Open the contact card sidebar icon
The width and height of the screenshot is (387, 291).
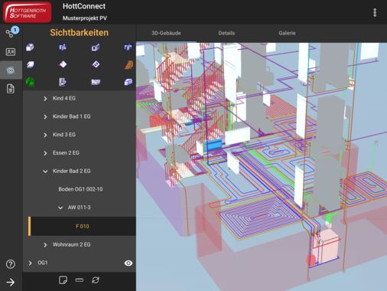click(x=11, y=52)
